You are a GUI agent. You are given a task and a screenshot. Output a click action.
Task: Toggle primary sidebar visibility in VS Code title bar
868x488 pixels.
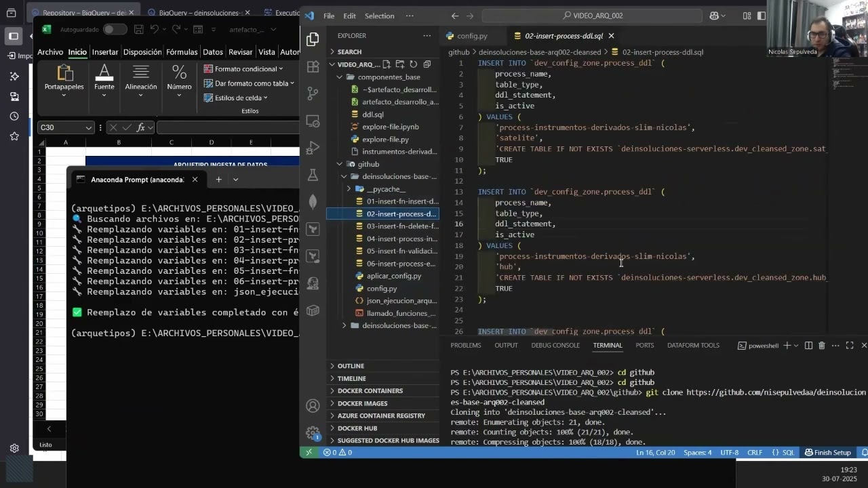pos(762,16)
